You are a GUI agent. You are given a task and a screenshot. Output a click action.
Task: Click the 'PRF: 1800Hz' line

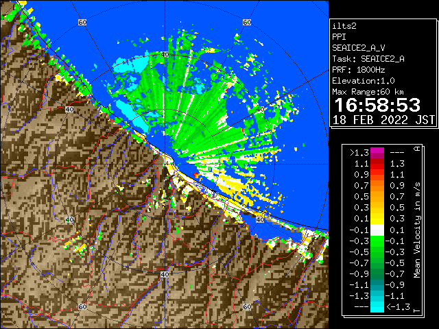coord(358,70)
